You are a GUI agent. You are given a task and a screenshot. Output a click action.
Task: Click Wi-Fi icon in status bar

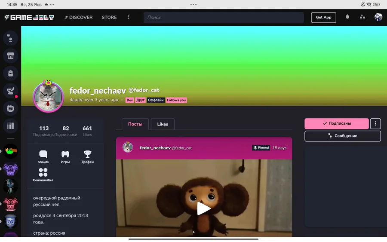(369, 4)
